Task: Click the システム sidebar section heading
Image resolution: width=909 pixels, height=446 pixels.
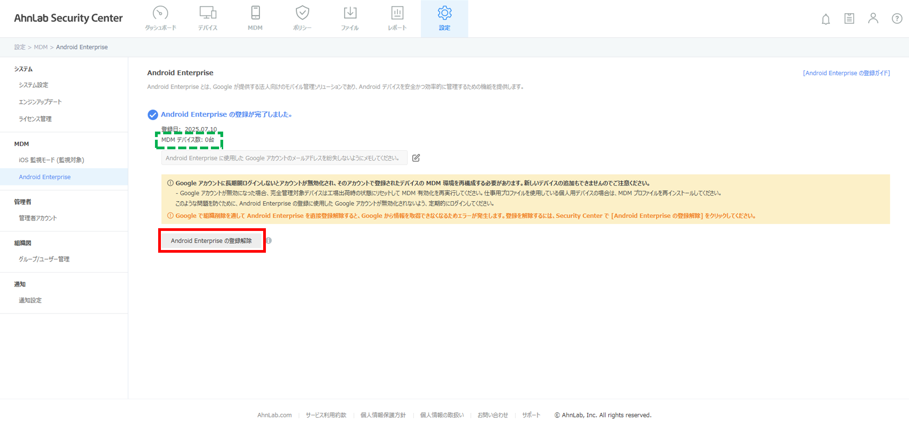Action: [23, 69]
